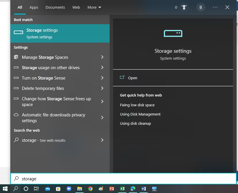
Task: Select the Web search tab
Action: point(76,7)
